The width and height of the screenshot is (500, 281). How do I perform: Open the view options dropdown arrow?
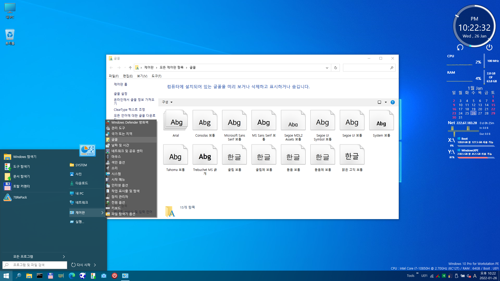point(386,102)
